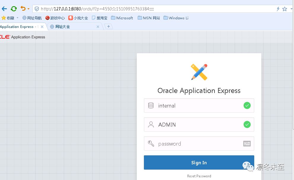This screenshot has width=294, height=180.
Task: Open the address bar dropdown arrow
Action: 291,9
